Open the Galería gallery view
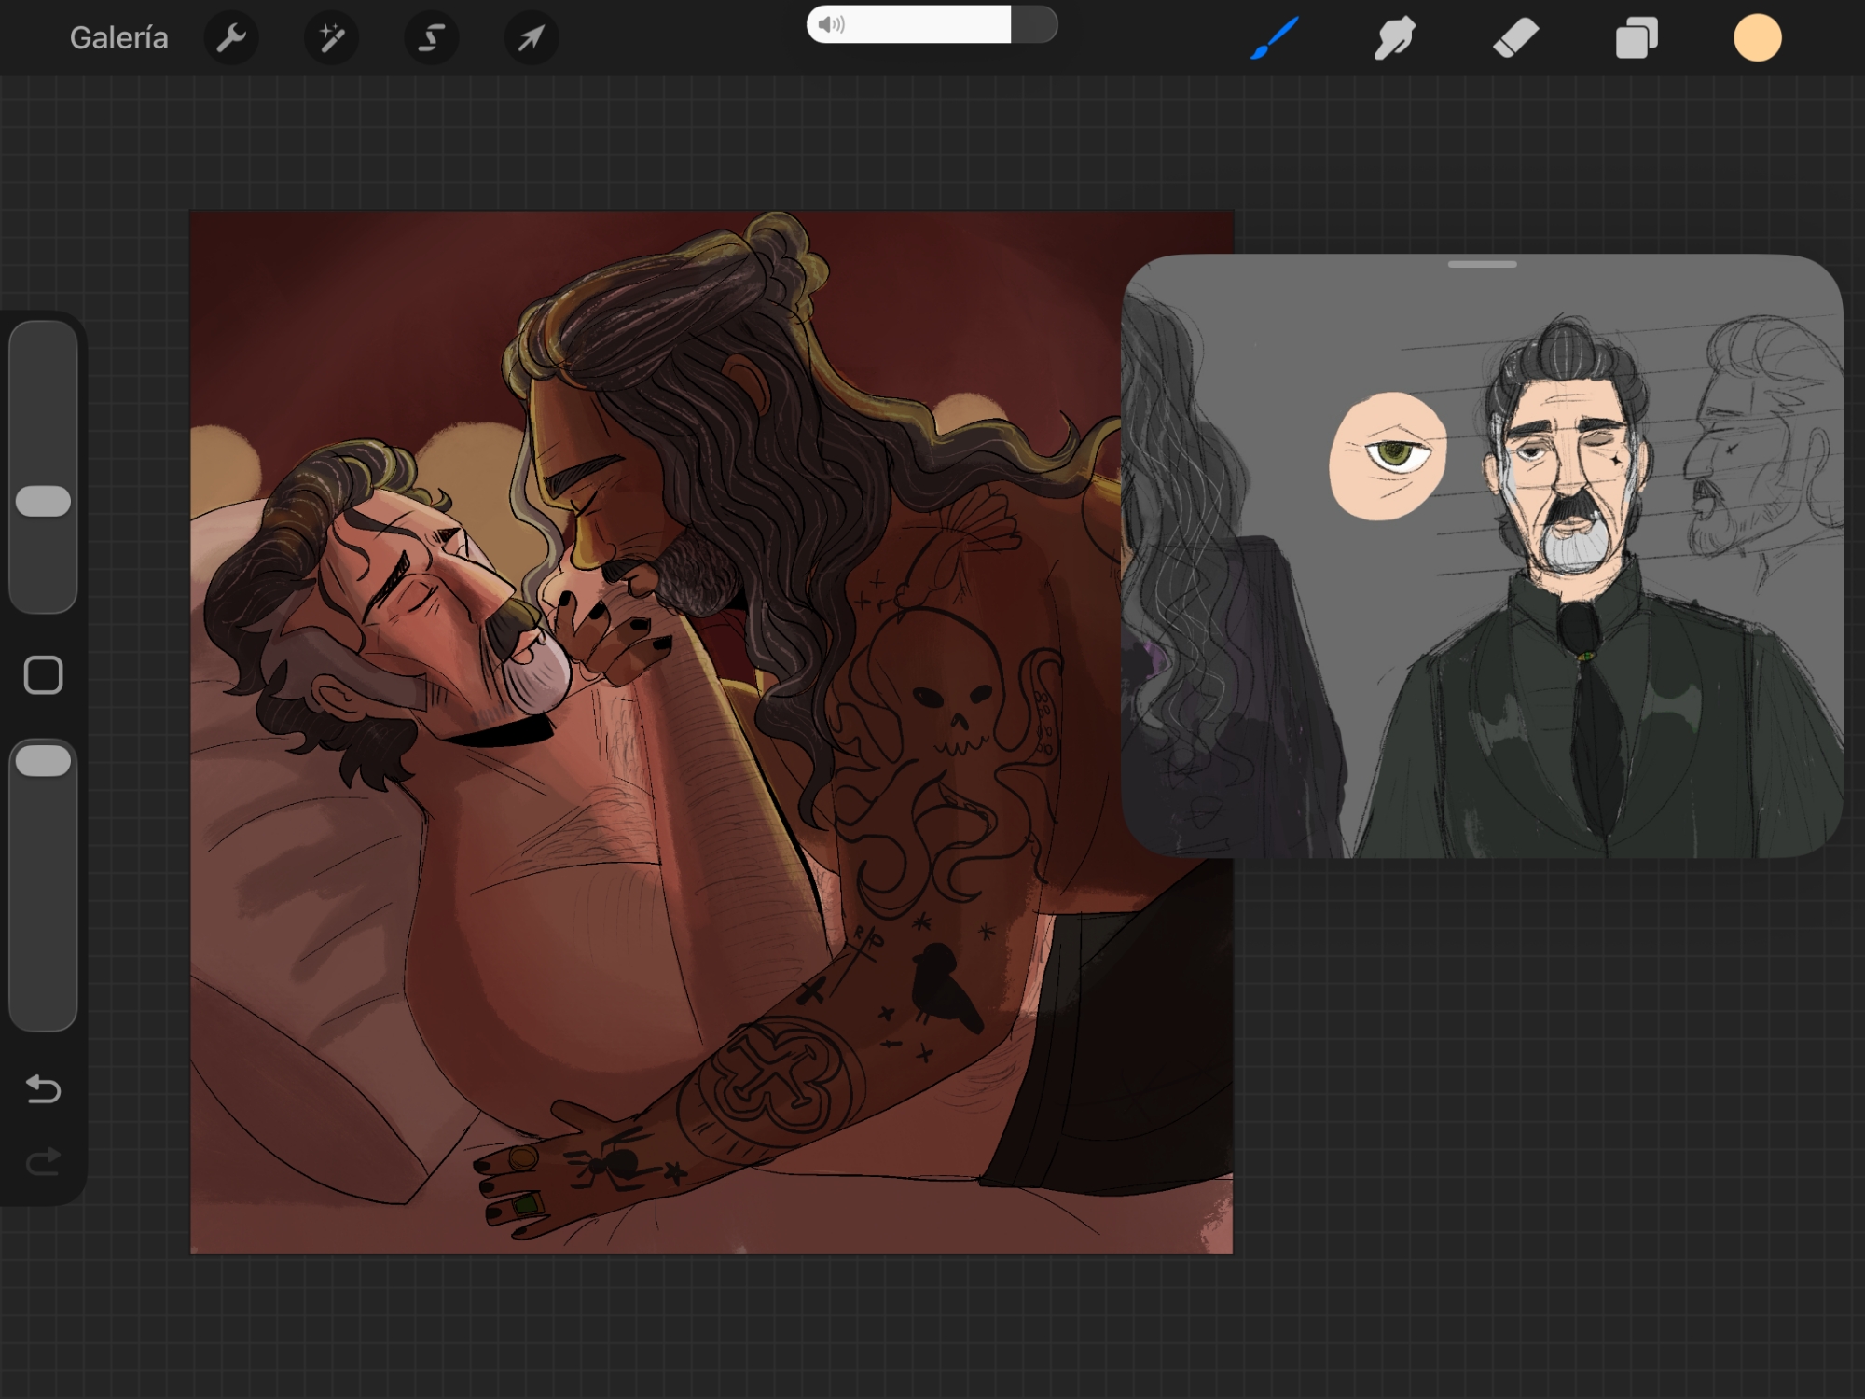1865x1399 pixels. (118, 38)
